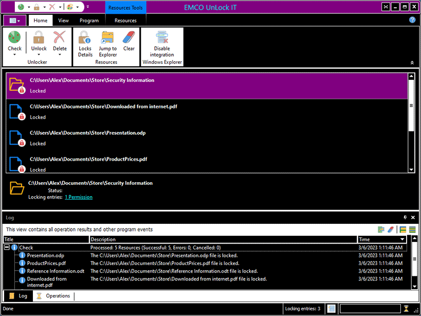Open the Operations tab at bottom

(53, 296)
